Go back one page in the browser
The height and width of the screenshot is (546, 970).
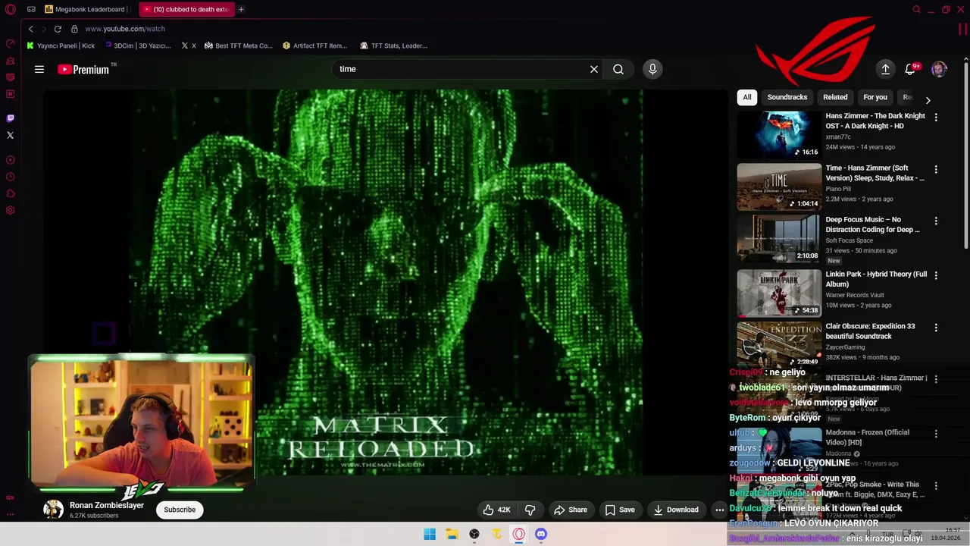(30, 29)
